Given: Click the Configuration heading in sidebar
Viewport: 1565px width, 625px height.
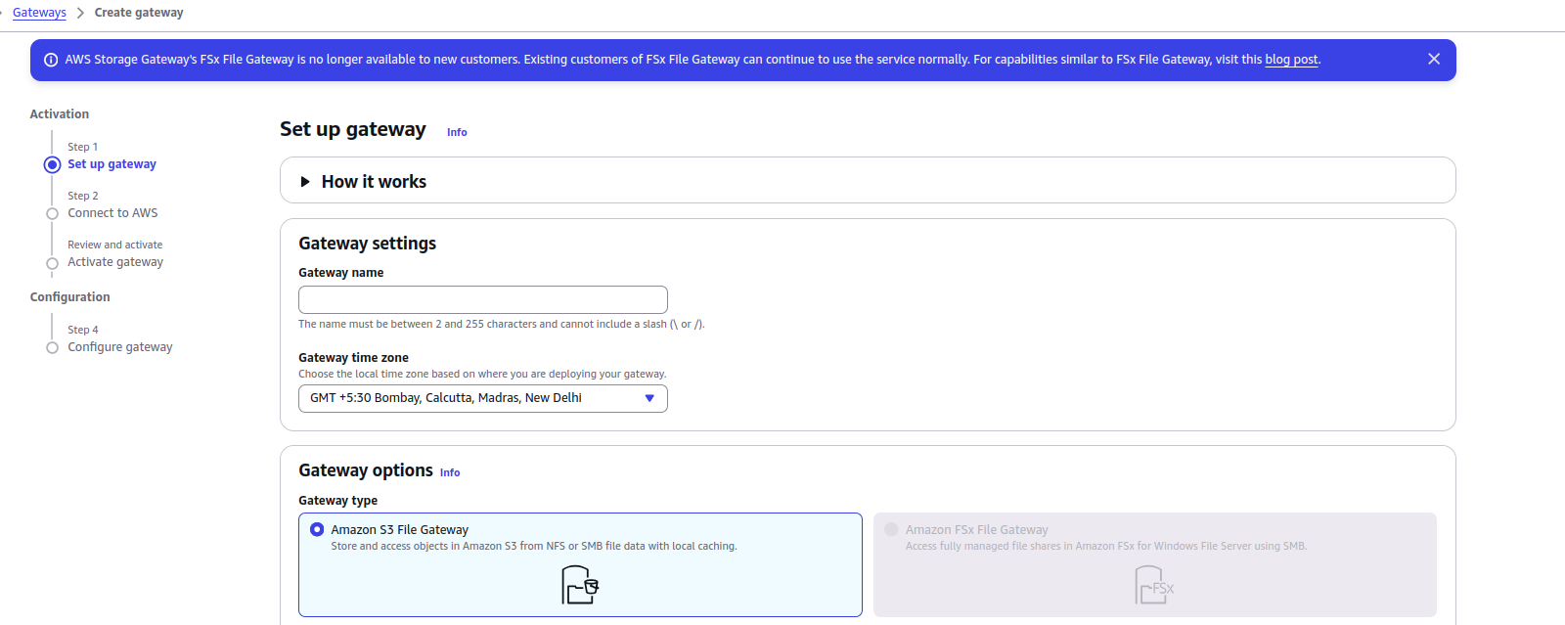Looking at the screenshot, I should [x=69, y=297].
